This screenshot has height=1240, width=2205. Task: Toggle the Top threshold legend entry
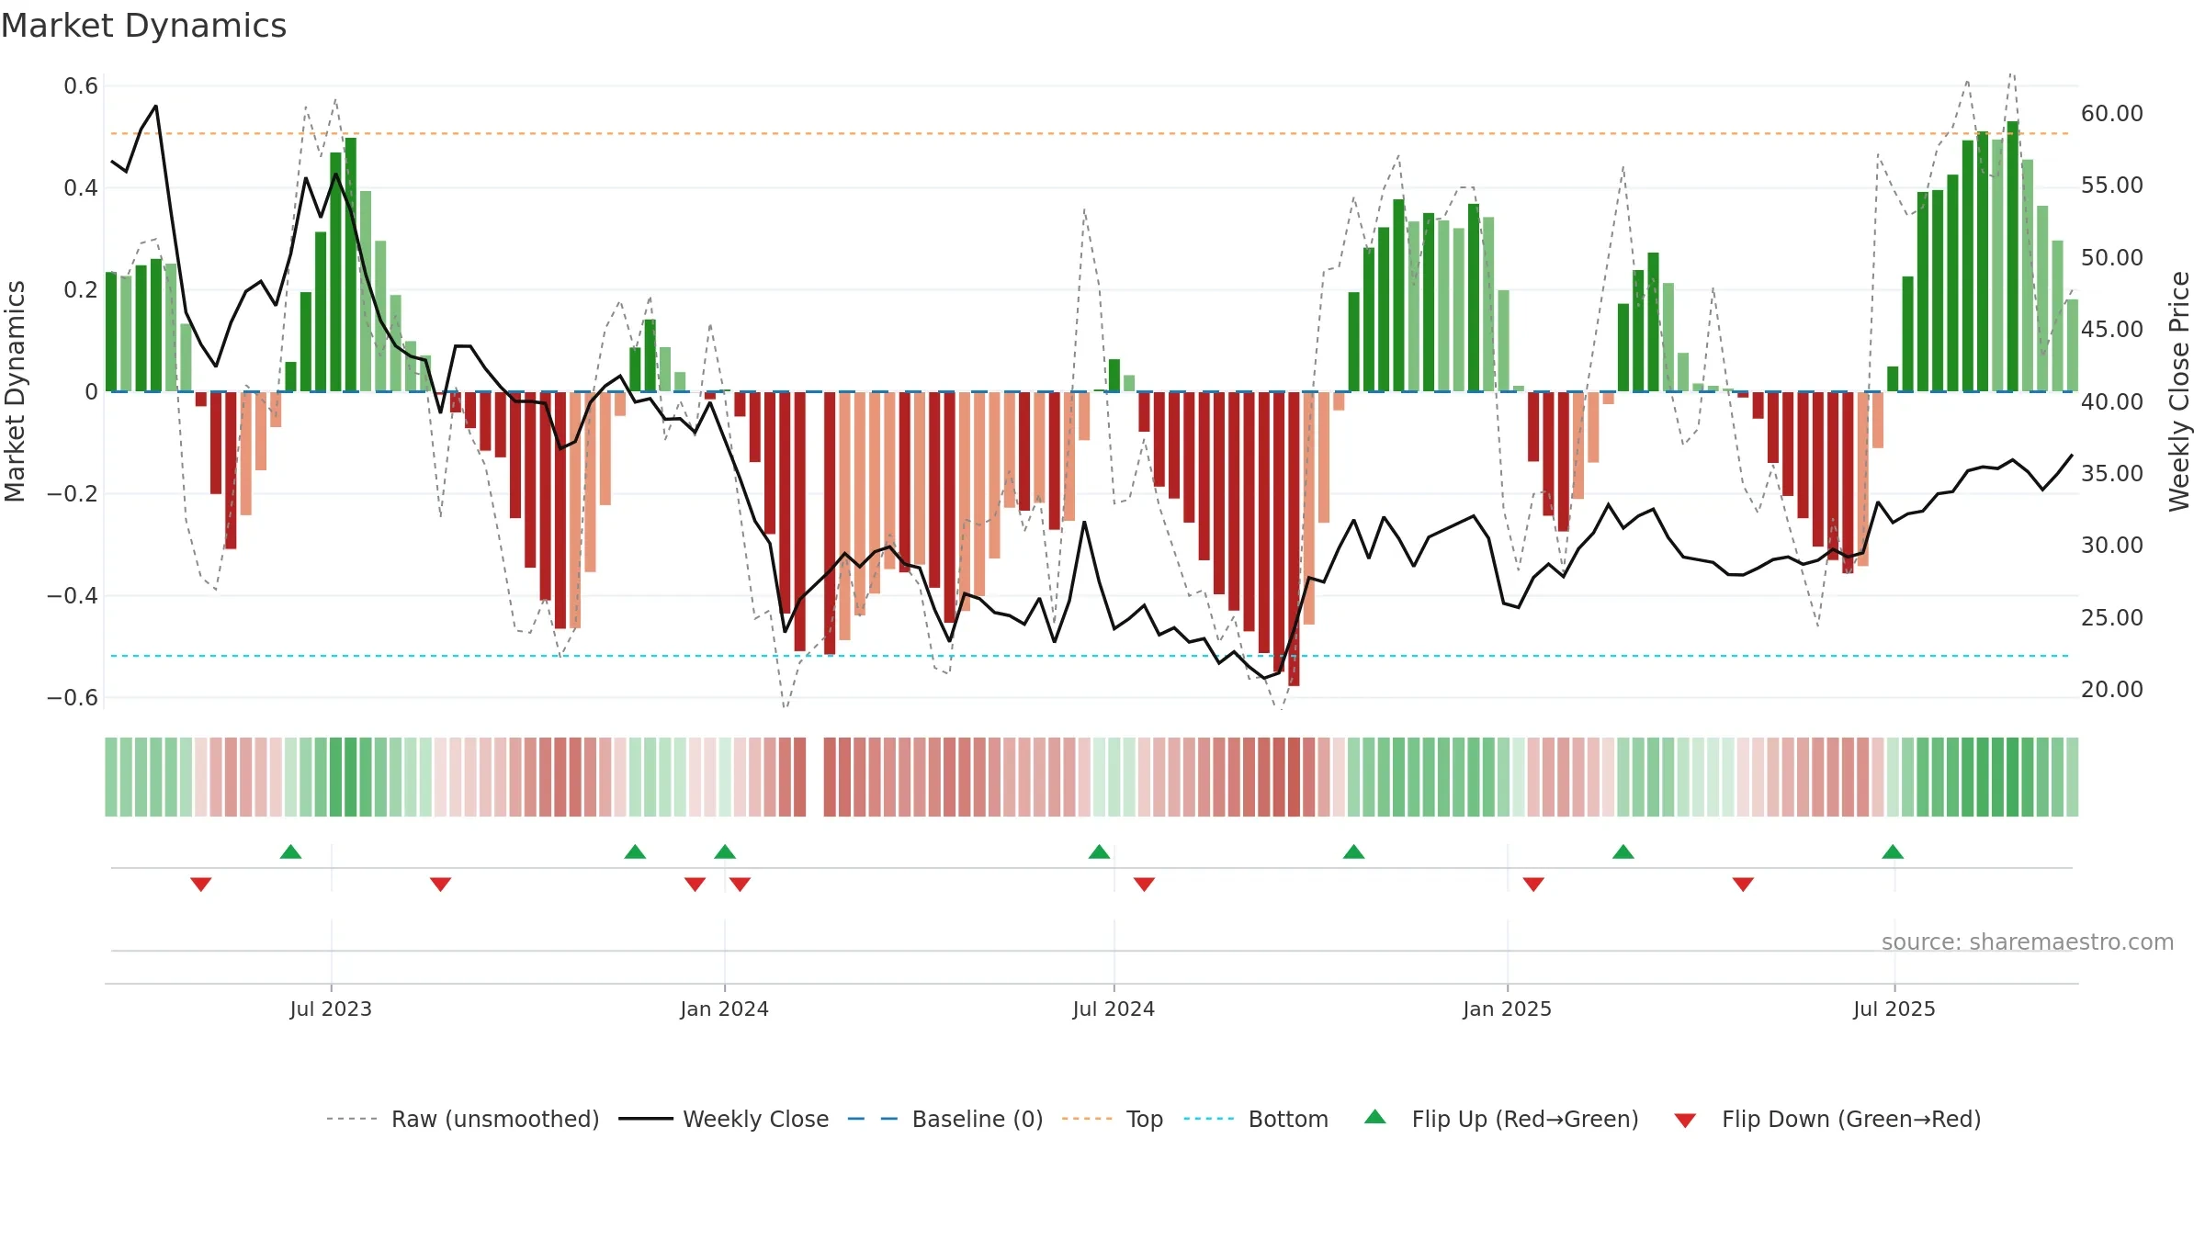pyautogui.click(x=1113, y=1119)
